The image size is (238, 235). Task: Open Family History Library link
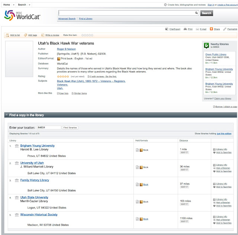point(35,180)
